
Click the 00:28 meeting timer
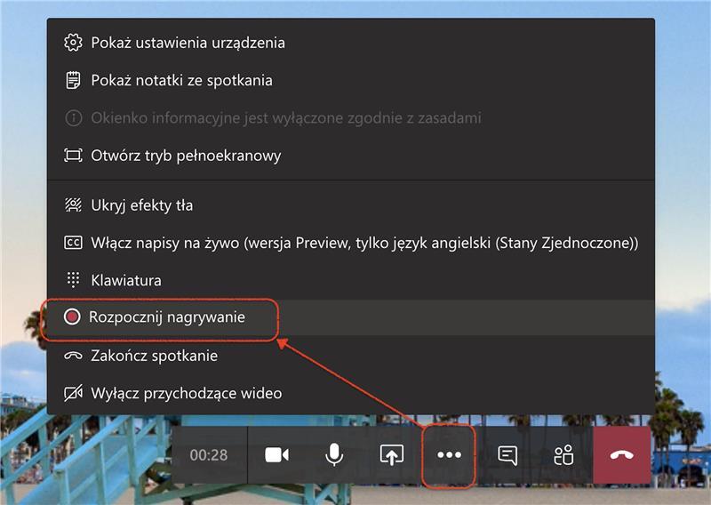click(x=209, y=454)
